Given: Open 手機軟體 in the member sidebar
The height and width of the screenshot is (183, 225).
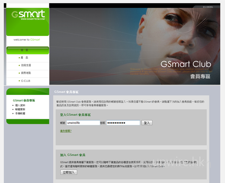Looking at the screenshot, I should coord(20,114).
